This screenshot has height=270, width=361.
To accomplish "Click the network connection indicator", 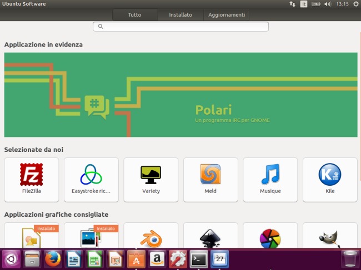I will pos(292,4).
